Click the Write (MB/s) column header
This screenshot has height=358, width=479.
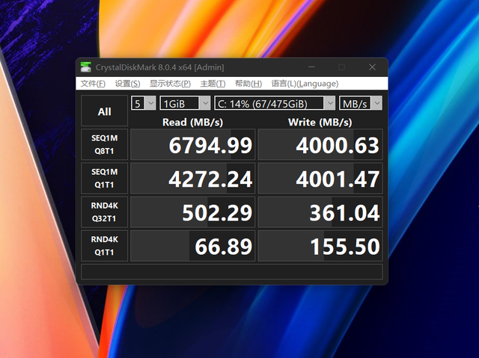coord(320,123)
